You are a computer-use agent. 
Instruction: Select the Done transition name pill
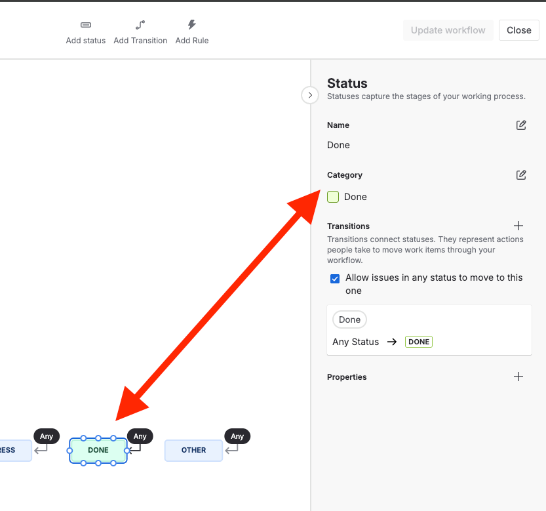349,319
